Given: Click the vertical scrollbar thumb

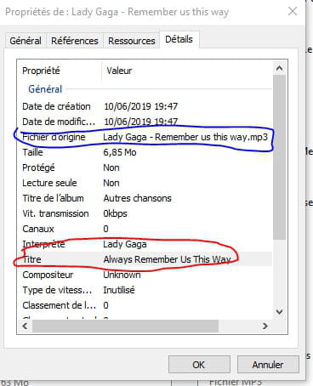Looking at the screenshot, I should 279,157.
